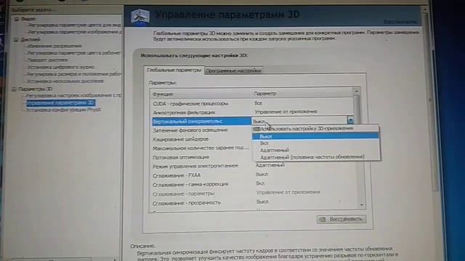Open 'Установка цифрового аудио' page
The width and height of the screenshot is (465, 261).
click(61, 67)
